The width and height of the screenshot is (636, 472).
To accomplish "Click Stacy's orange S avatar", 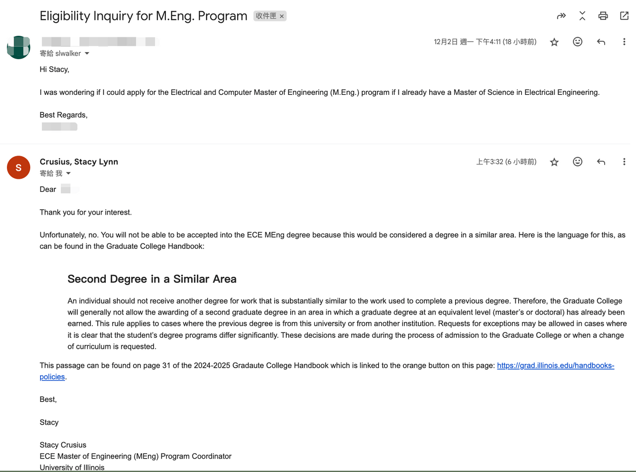I will click(18, 167).
